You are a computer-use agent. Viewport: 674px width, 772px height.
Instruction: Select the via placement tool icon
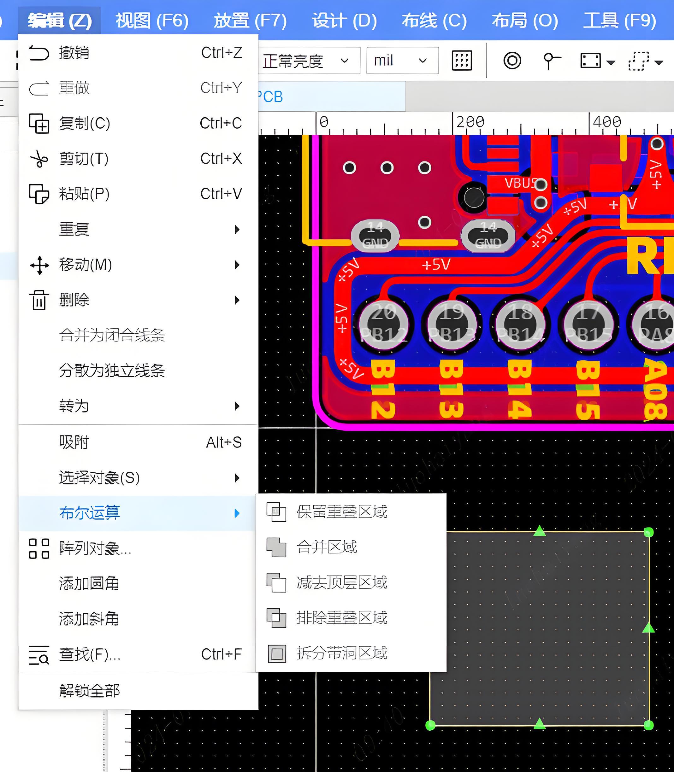[512, 61]
